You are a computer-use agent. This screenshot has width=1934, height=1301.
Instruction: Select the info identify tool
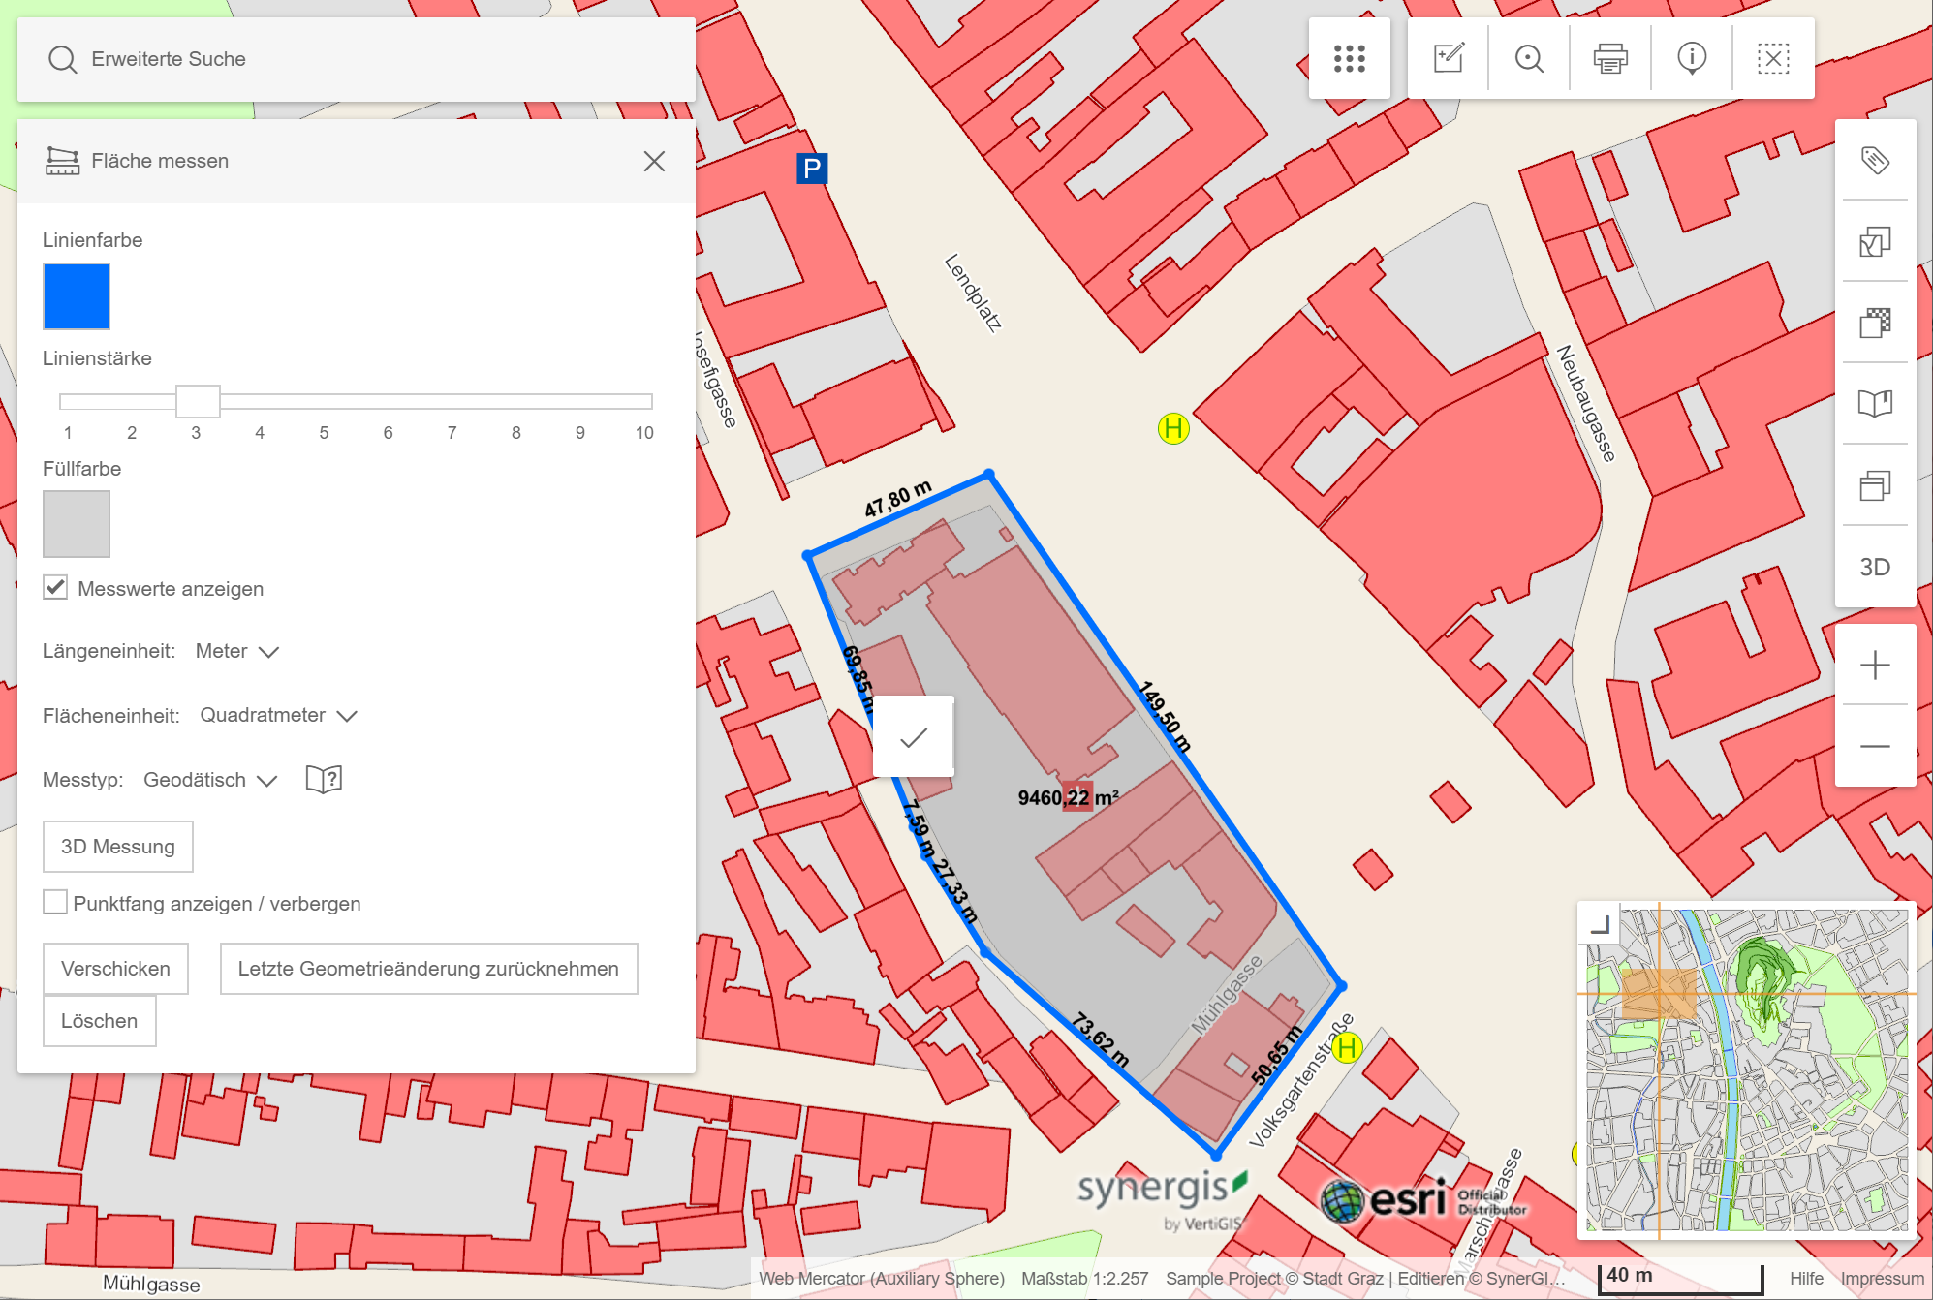[1691, 58]
